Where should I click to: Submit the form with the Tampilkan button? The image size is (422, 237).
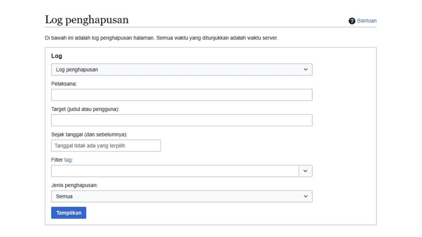(x=68, y=213)
